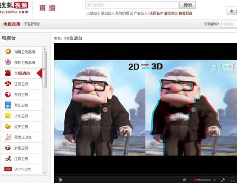Click the player volume slider
This screenshot has width=237, height=183.
(202, 180)
